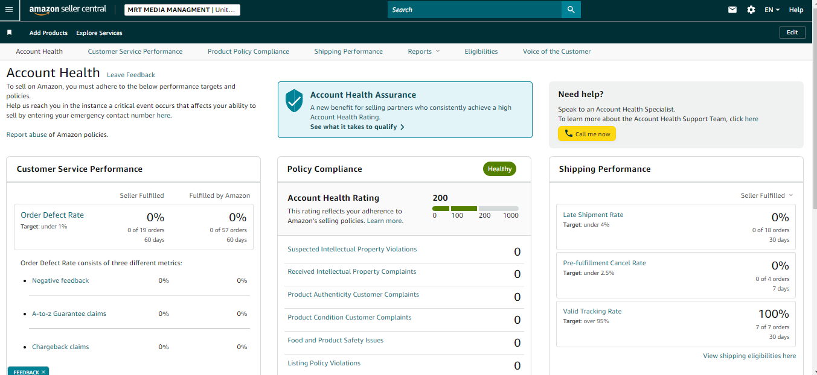Click the Call me now button
Image resolution: width=817 pixels, height=375 pixels.
[587, 134]
